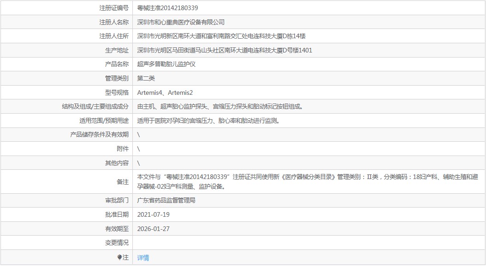487x266 pixels.
Task: Click the lightbulb icon beside 注
Action: [x=119, y=257]
